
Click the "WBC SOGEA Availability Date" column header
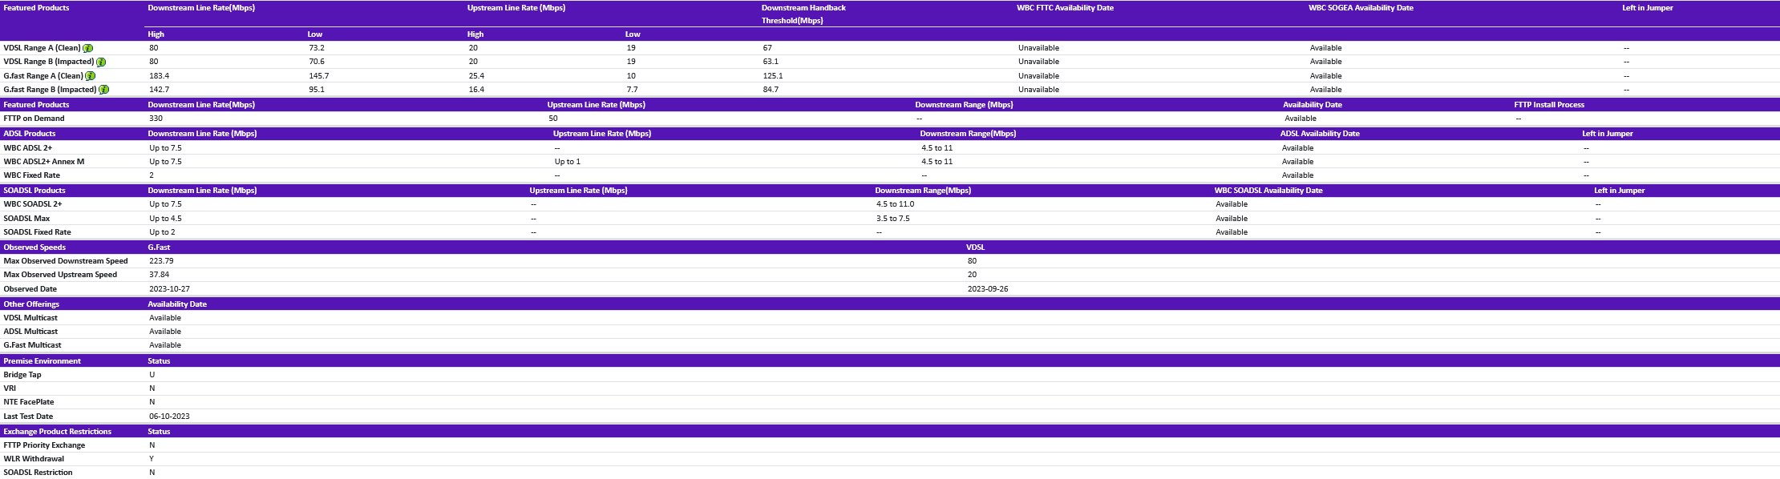point(1361,8)
